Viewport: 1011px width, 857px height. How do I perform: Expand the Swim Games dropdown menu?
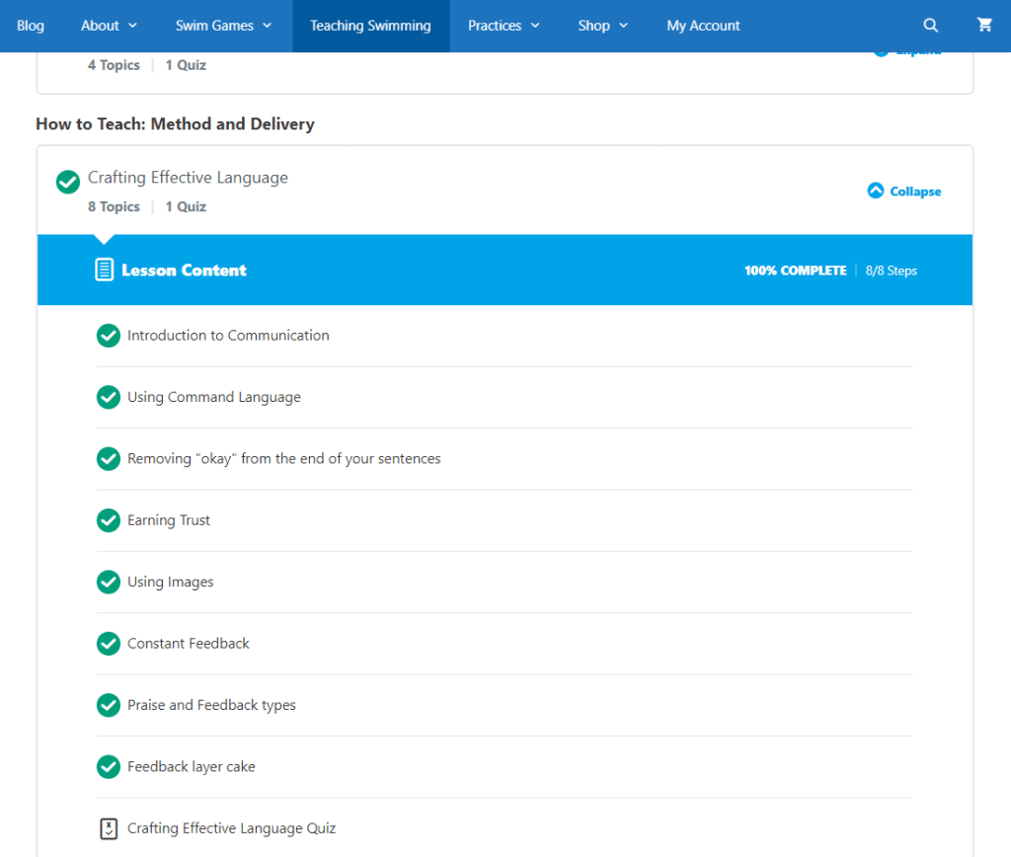coord(224,26)
